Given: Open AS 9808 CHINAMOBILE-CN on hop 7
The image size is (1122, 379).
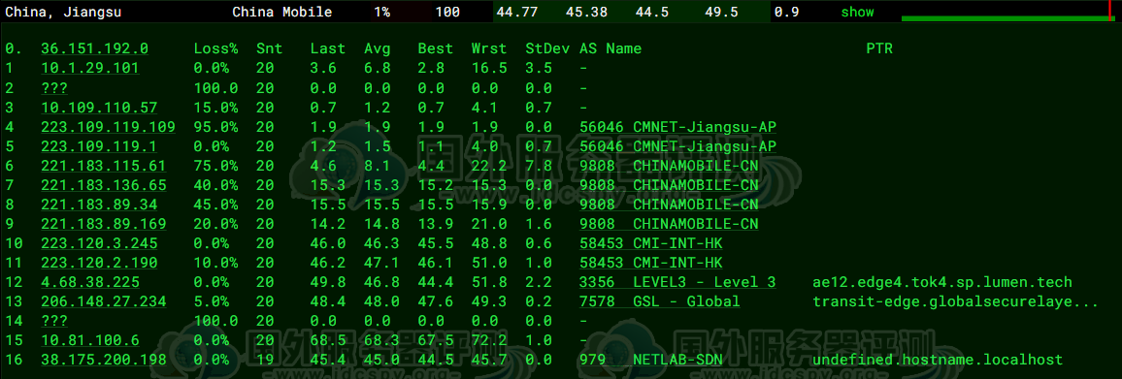Looking at the screenshot, I should coord(669,184).
